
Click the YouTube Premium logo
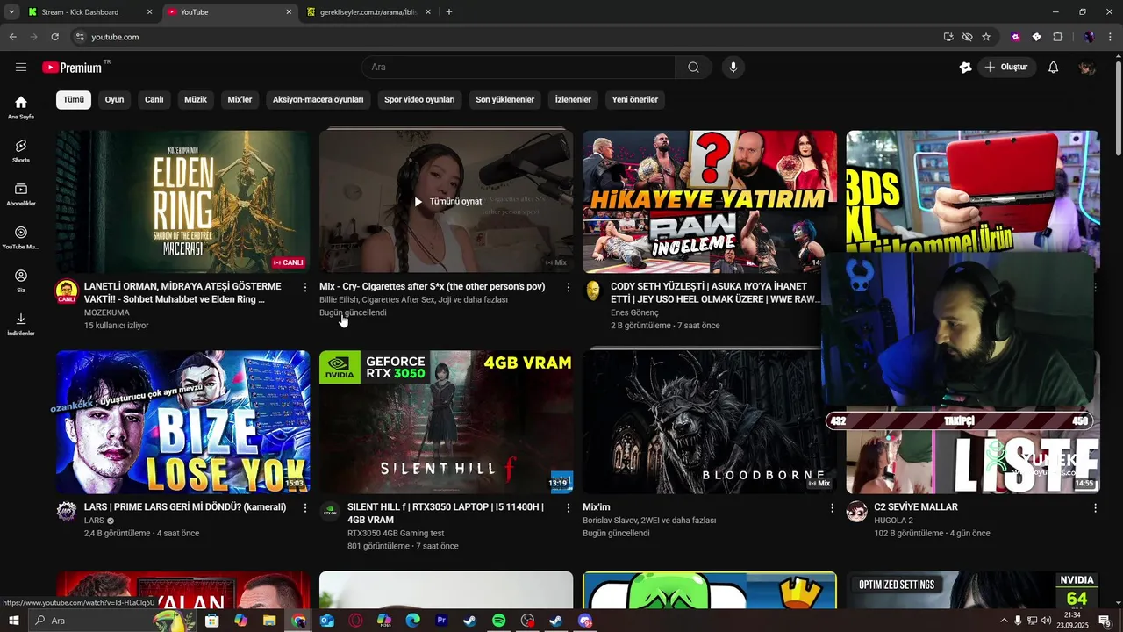[75, 68]
